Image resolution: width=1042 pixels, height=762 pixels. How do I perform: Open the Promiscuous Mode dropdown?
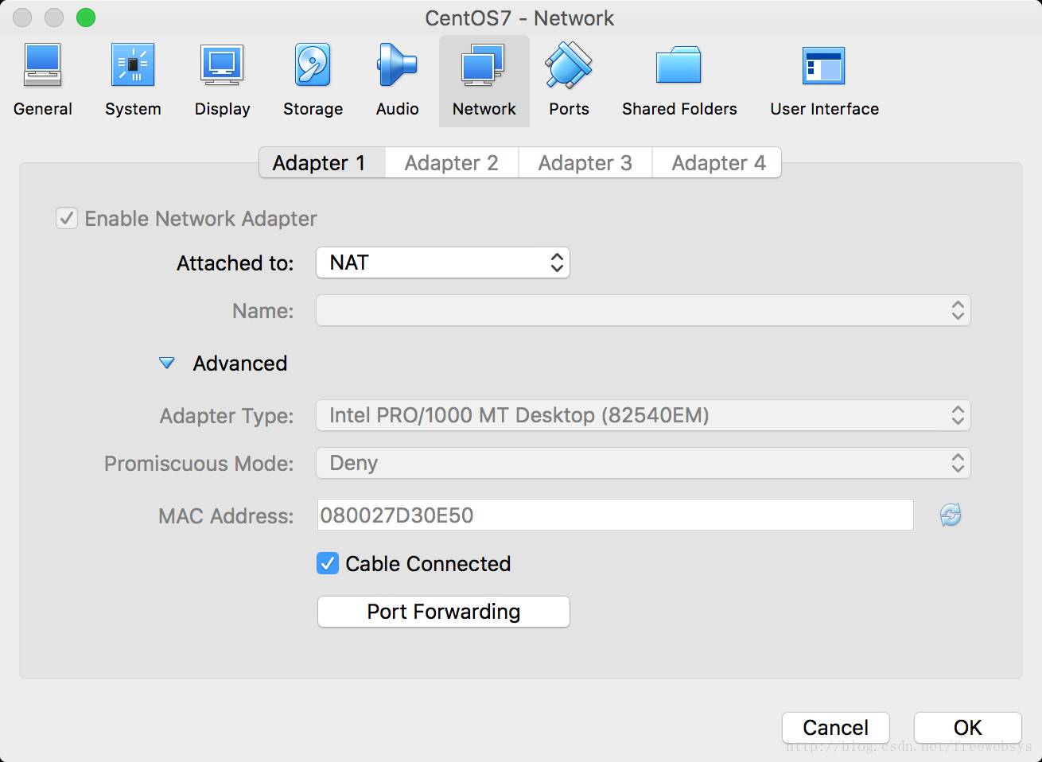pos(643,463)
